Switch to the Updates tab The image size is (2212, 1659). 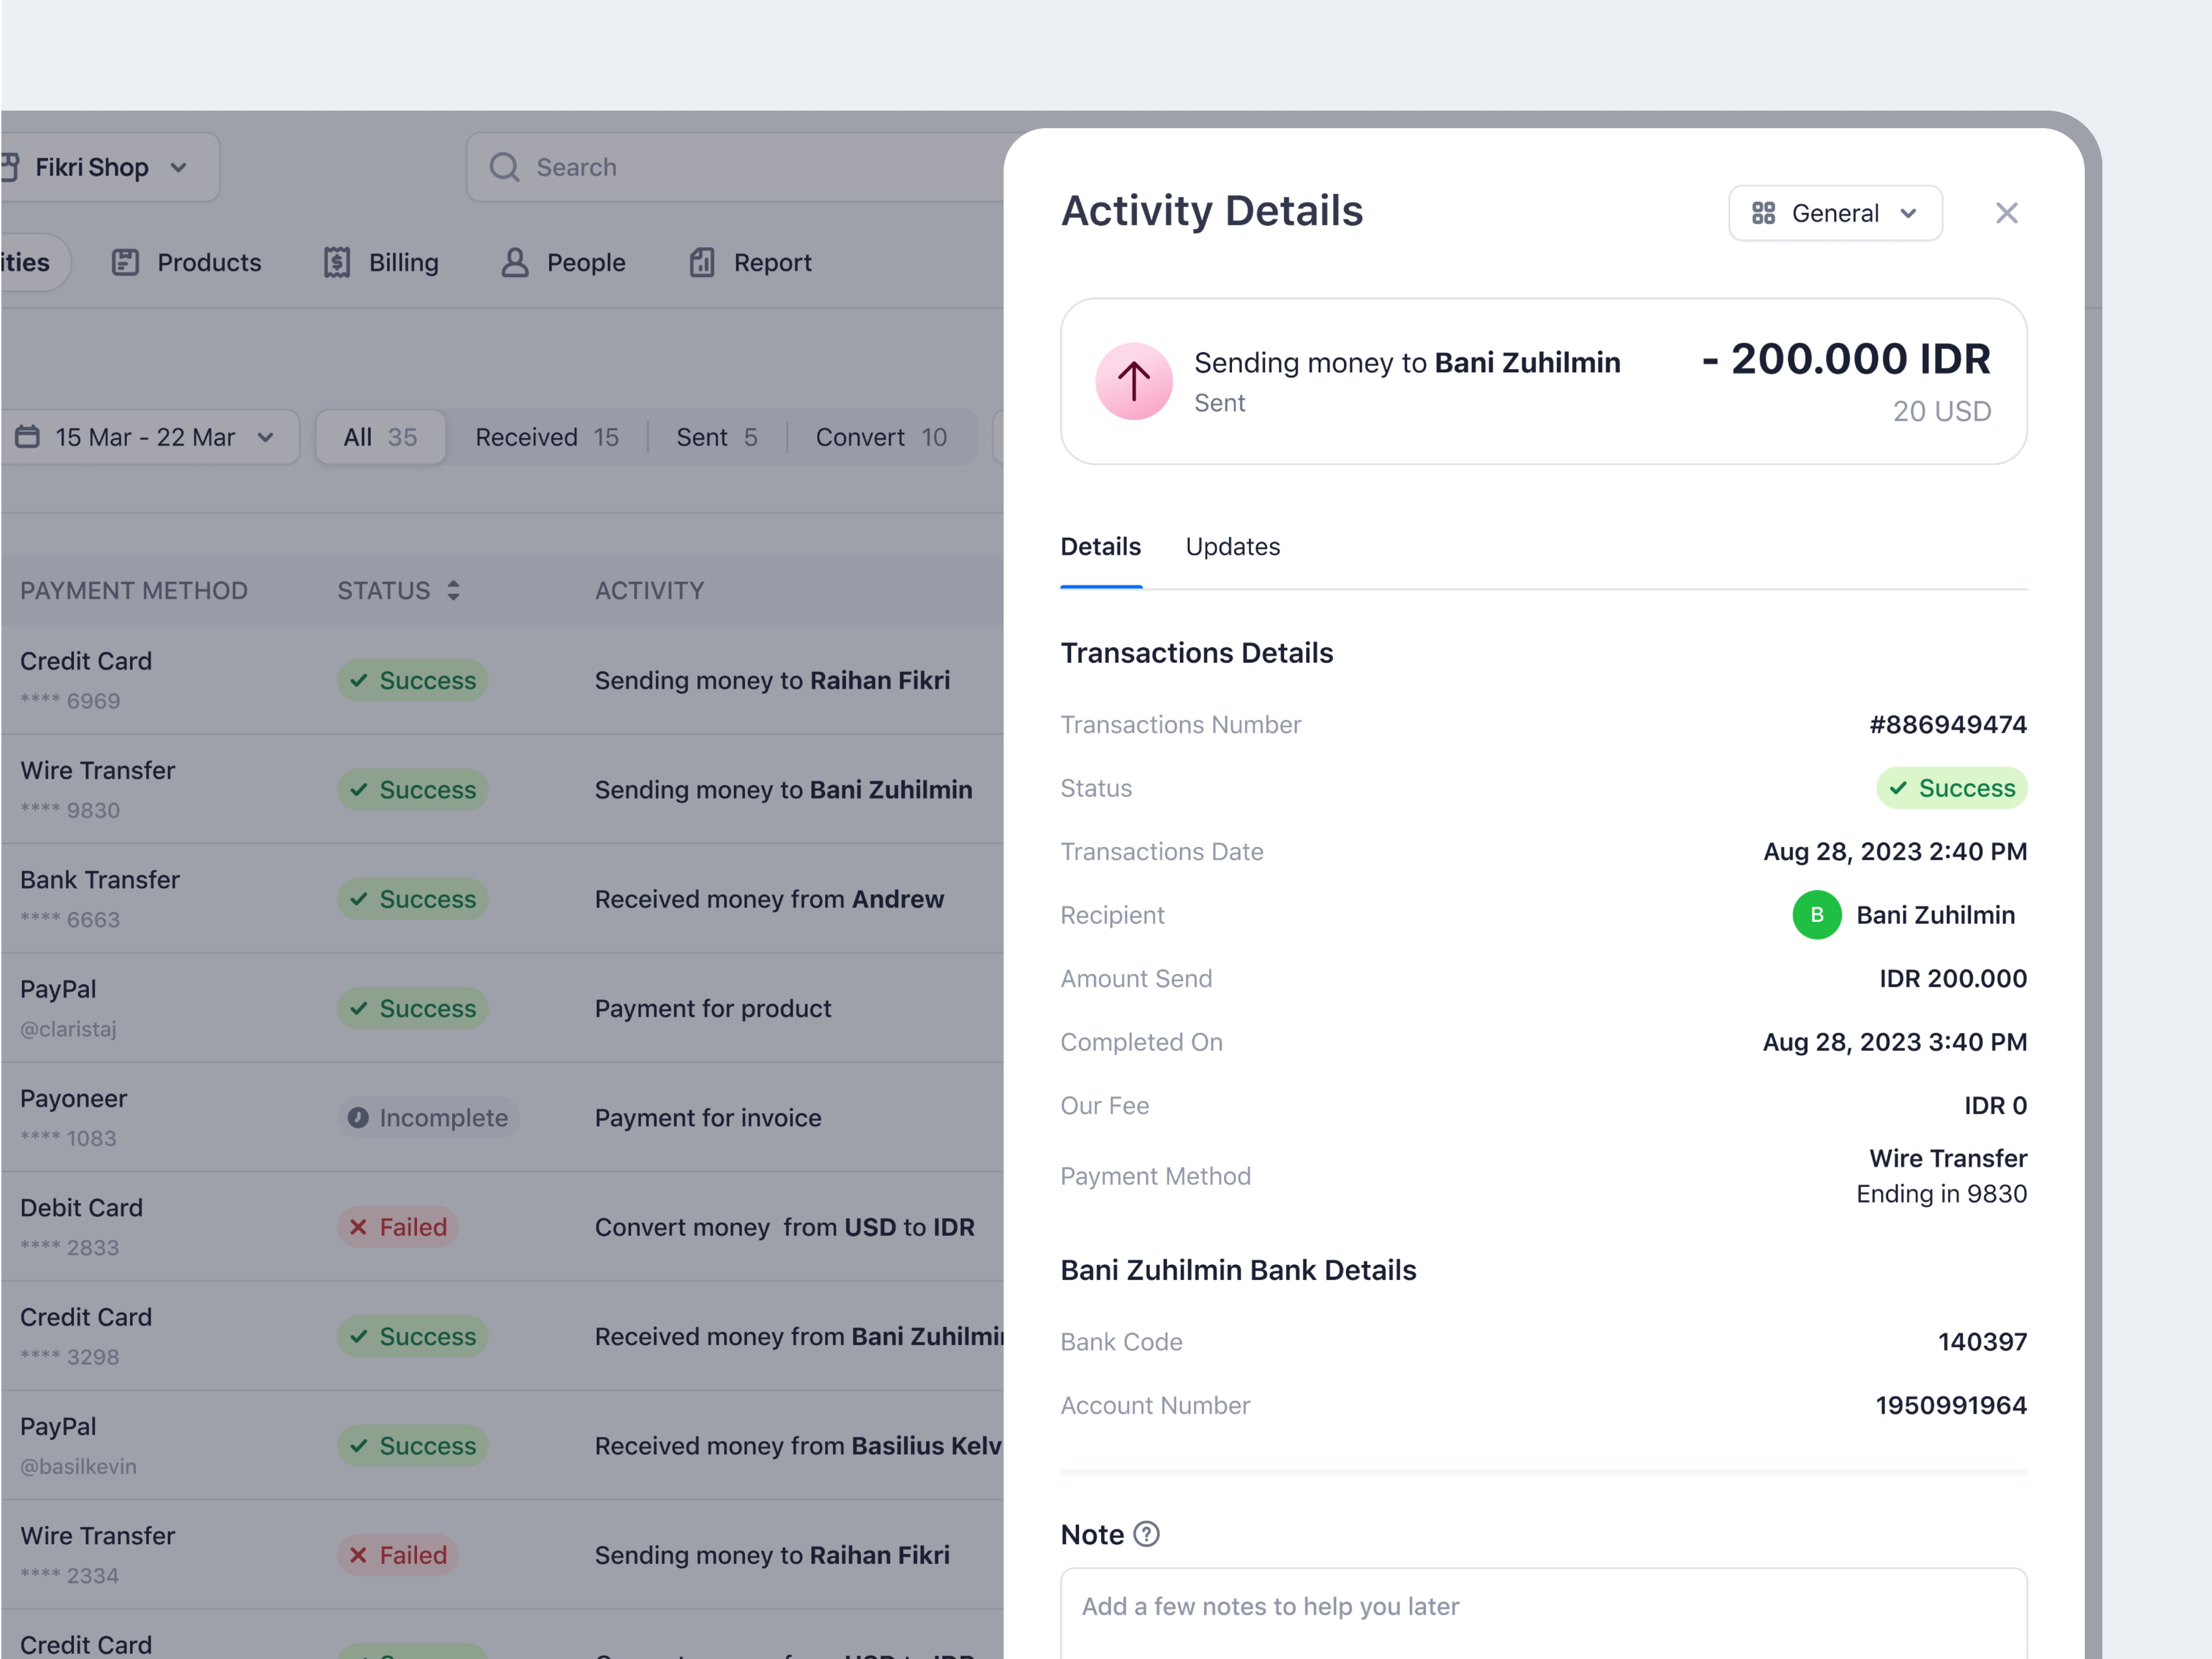click(1233, 546)
